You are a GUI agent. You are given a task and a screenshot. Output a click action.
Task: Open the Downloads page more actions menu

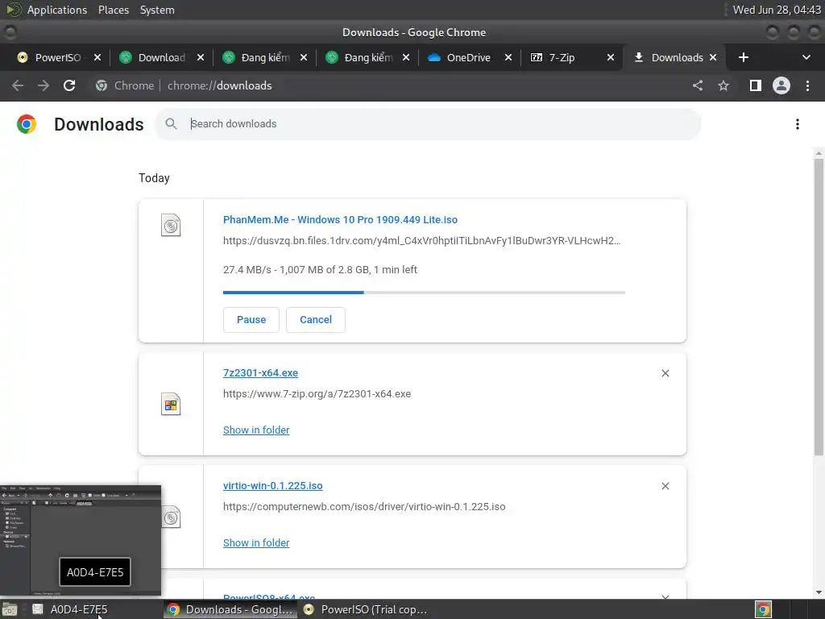798,124
